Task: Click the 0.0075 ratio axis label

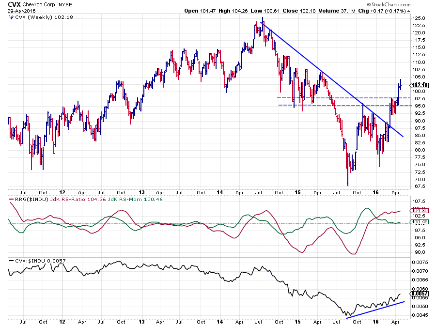Action: tap(420, 263)
